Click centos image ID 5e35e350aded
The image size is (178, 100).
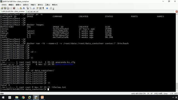[61, 29]
